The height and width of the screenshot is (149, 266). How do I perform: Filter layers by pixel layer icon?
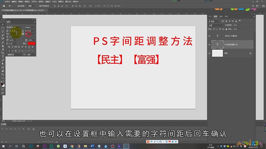pyautogui.click(x=223, y=21)
